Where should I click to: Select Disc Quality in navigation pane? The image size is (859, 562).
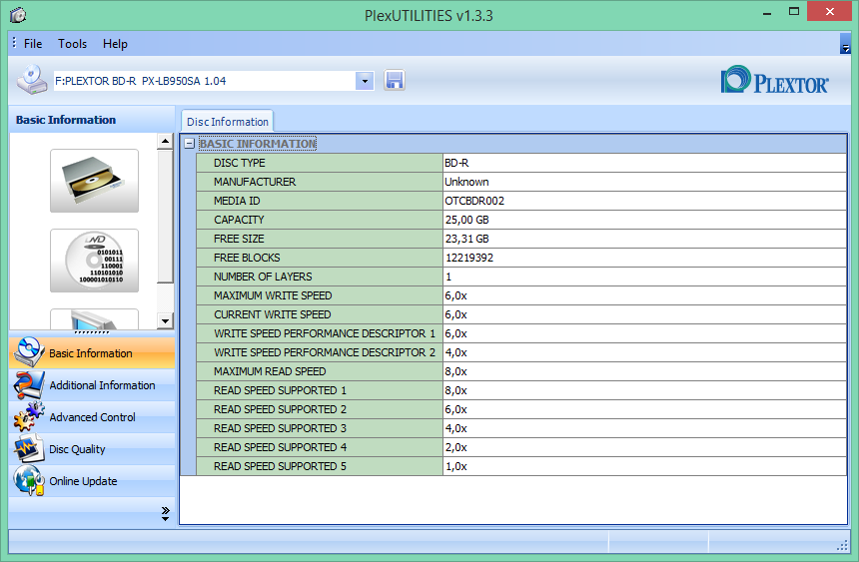(92, 448)
